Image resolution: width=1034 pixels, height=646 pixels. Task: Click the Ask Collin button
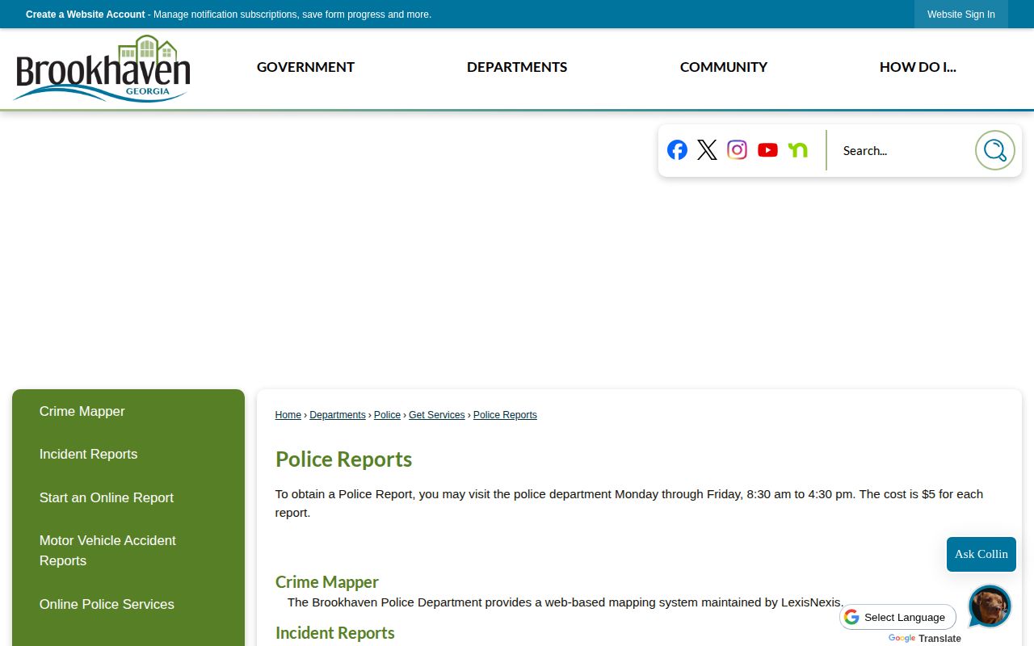pos(981,554)
